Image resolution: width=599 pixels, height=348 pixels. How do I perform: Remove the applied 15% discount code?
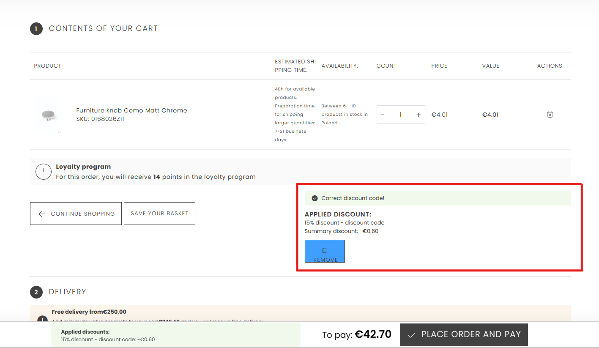click(325, 251)
